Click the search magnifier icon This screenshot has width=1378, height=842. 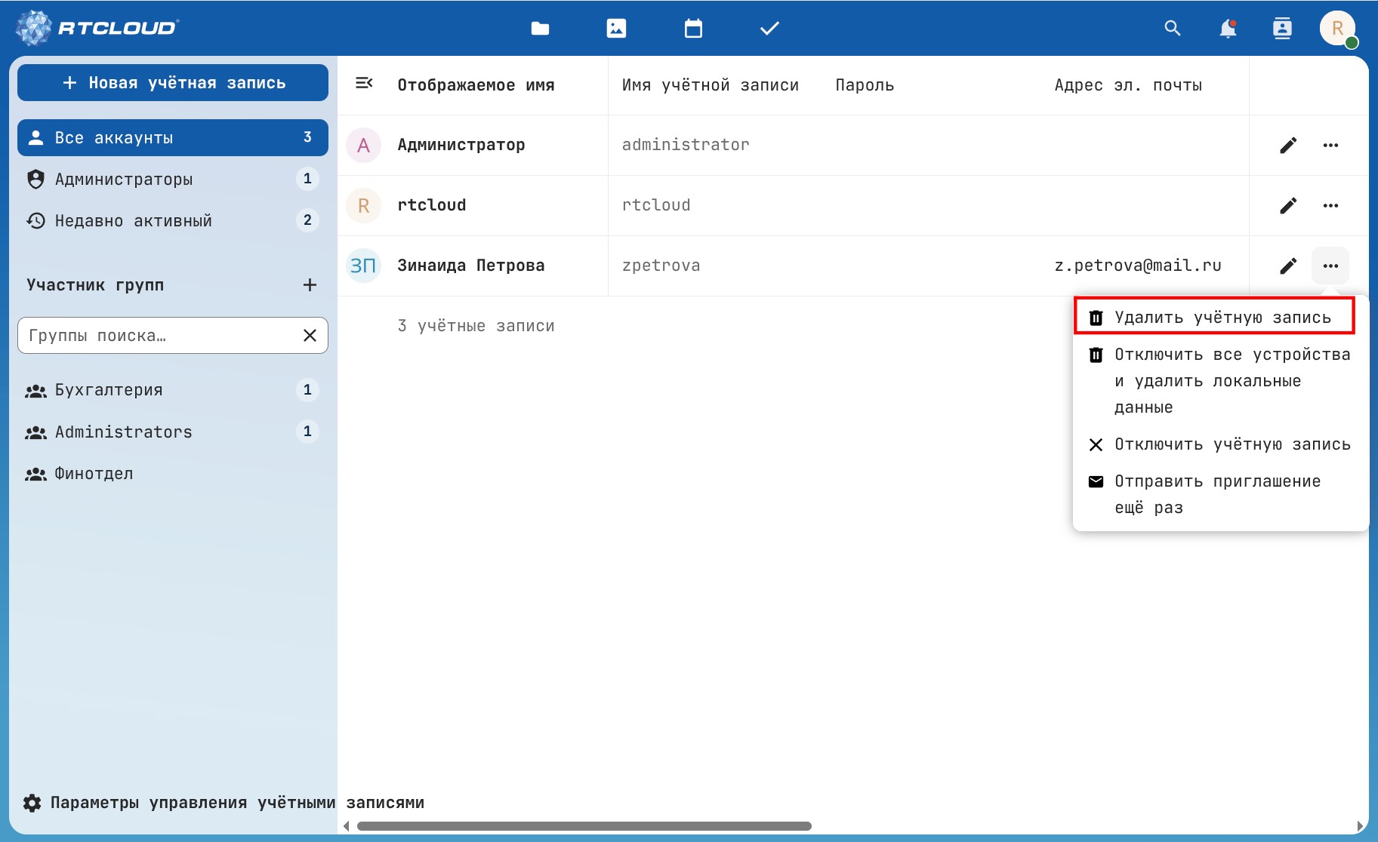(x=1172, y=29)
